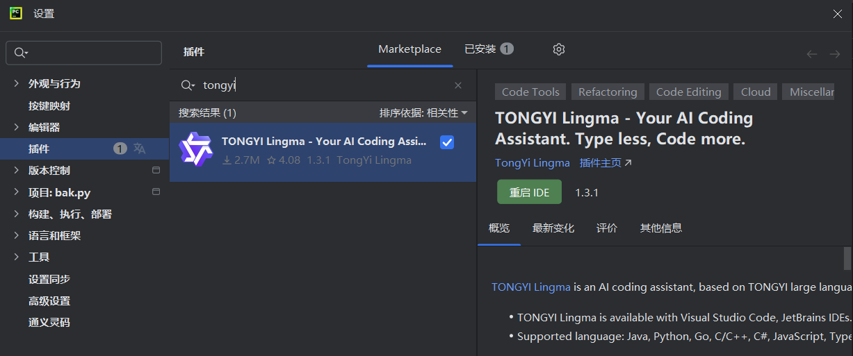Screen dimensions: 853x356
Task: Close the 设置 dialog window
Action: click(x=838, y=14)
